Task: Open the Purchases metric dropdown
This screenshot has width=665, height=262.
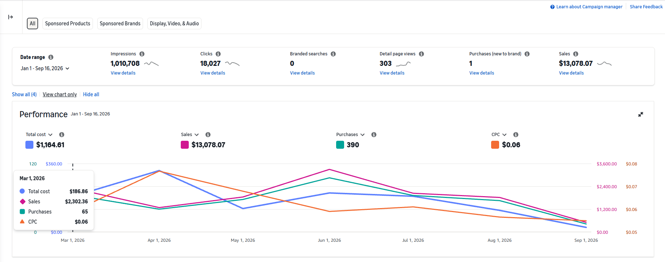Action: 350,135
